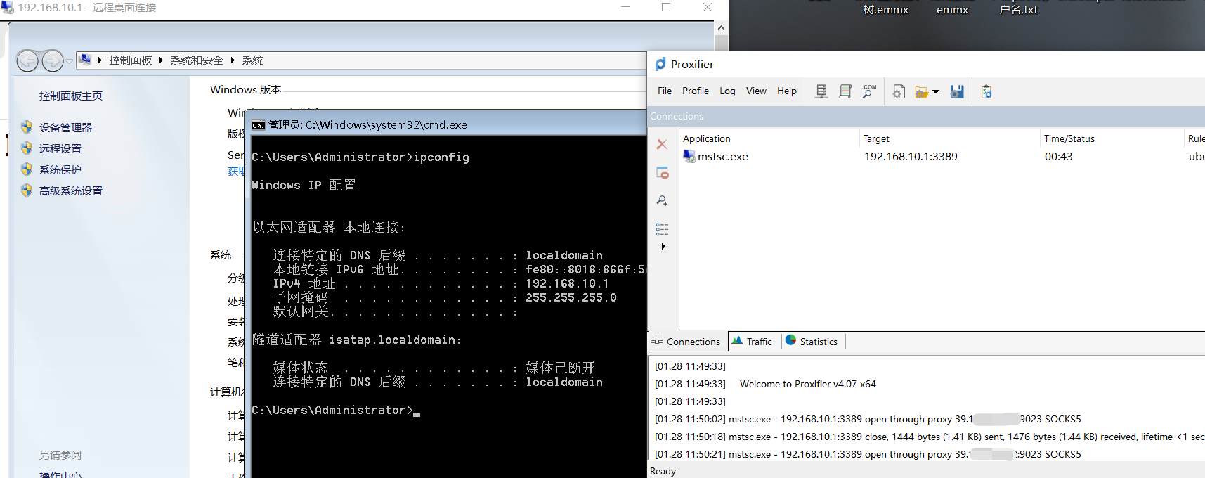
Task: Open the Log menu in Proxifier
Action: point(727,91)
